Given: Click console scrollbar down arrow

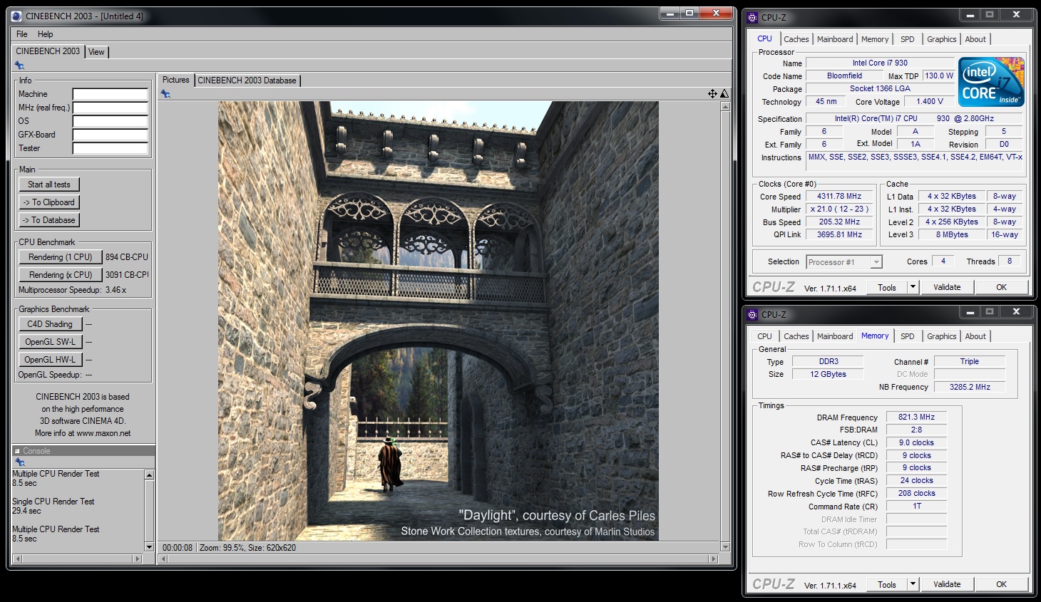Looking at the screenshot, I should 149,546.
